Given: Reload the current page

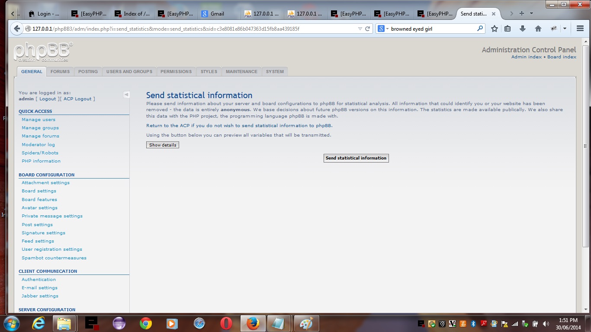Looking at the screenshot, I should (368, 29).
